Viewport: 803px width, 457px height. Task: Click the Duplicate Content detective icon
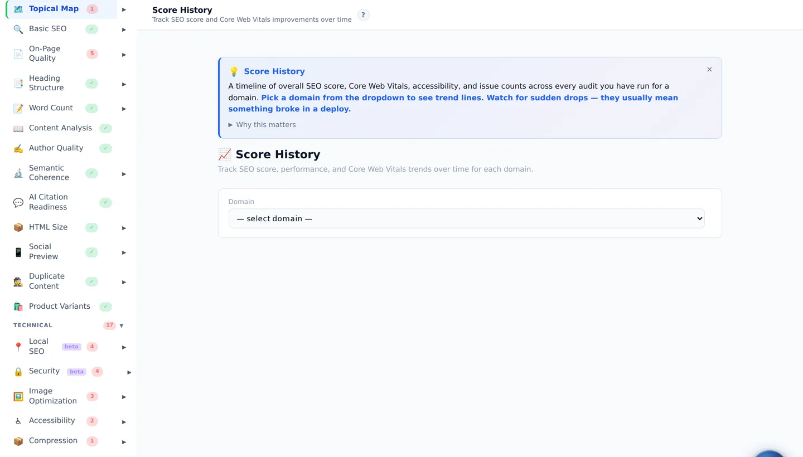point(18,281)
